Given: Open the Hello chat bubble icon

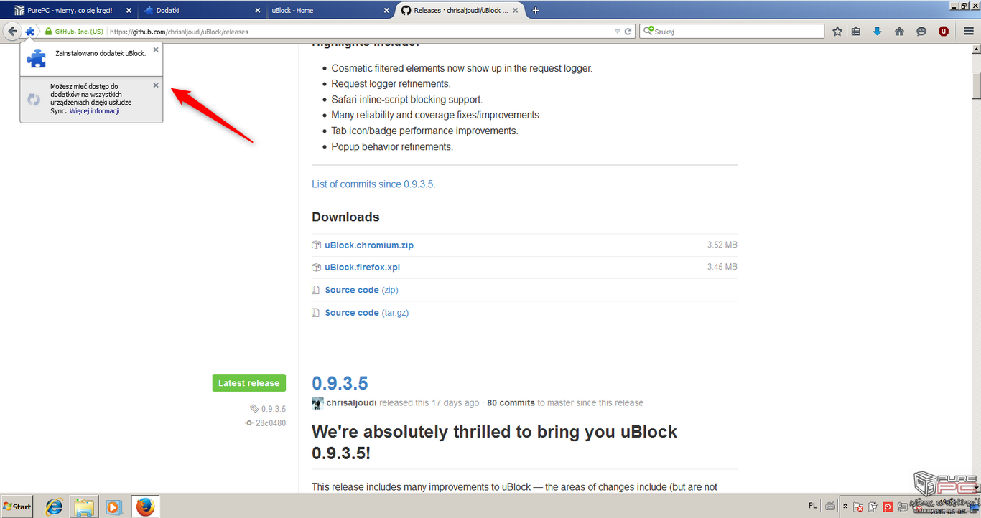Looking at the screenshot, I should point(921,32).
